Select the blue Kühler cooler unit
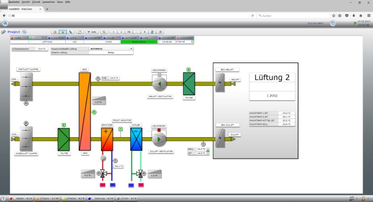This screenshot has width=373, height=202. tap(136, 139)
